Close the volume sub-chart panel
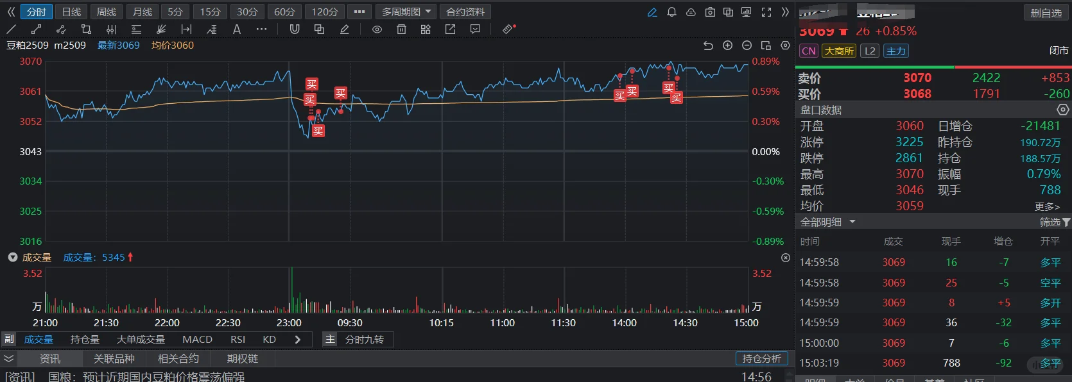Viewport: 1072px width, 382px height. tap(785, 258)
